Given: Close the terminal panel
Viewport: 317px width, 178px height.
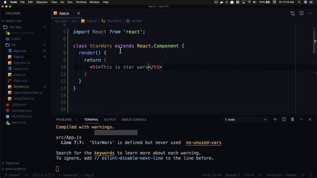Looking at the screenshot, I should 310,120.
